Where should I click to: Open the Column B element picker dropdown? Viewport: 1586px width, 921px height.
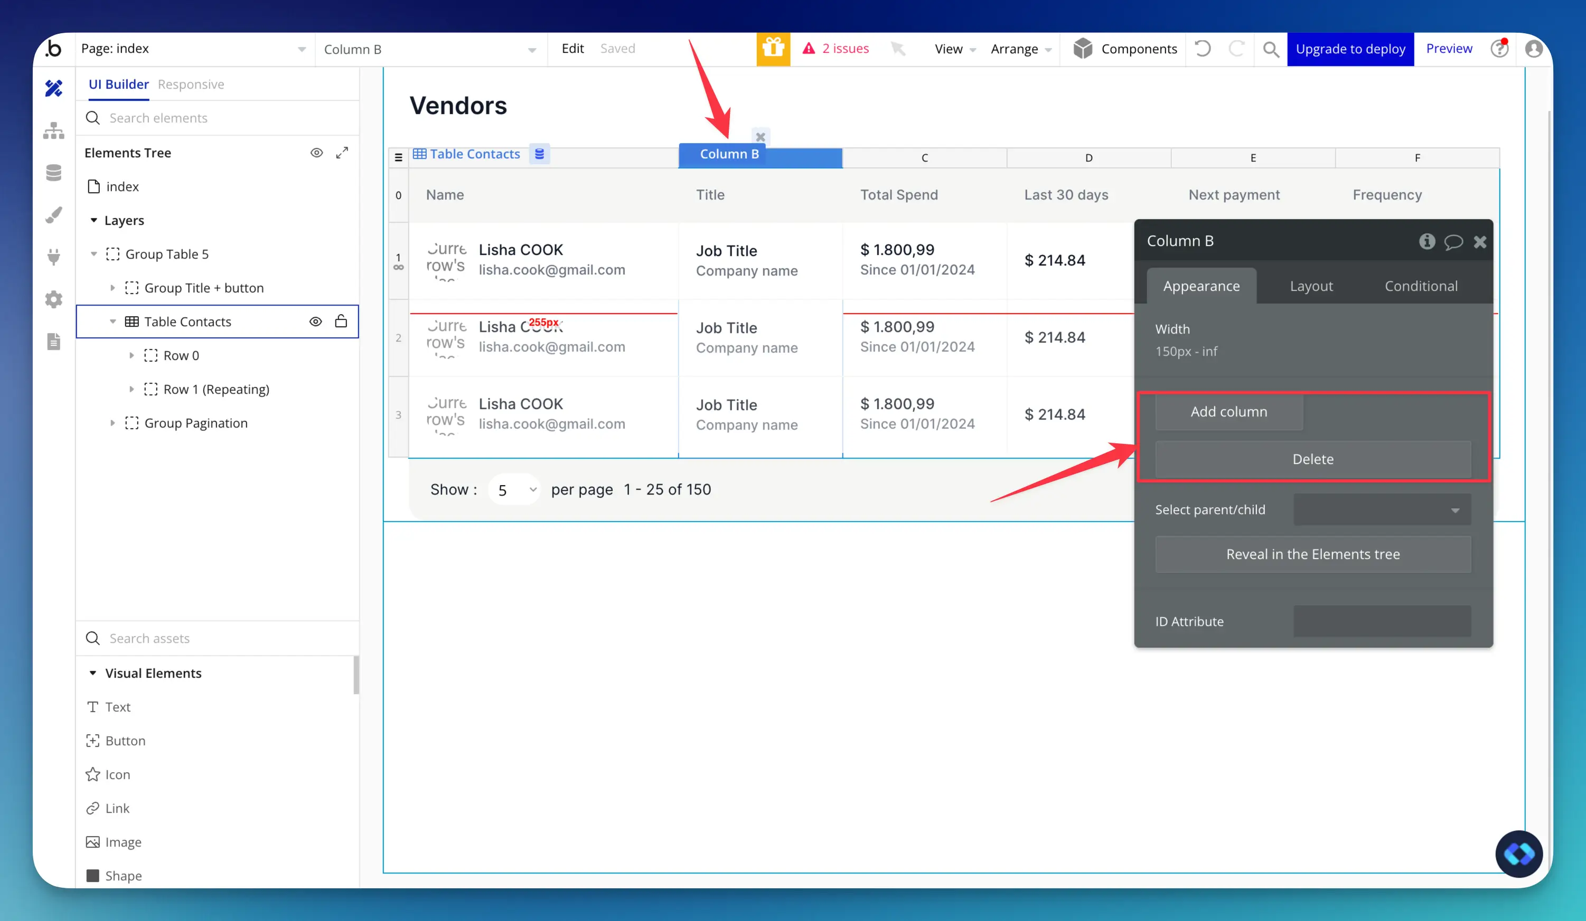(x=430, y=49)
